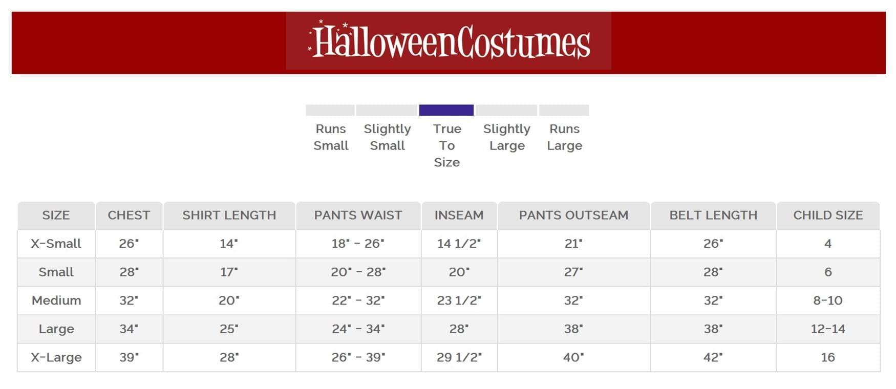Click the SIZE column header
896x389 pixels.
tap(56, 215)
